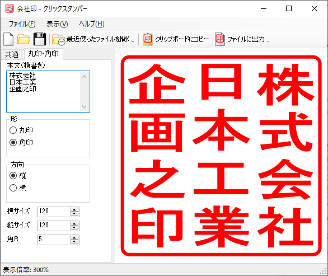The width and height of the screenshot is (328, 276).
Task: Click the app logo in the title bar
Action: click(10, 8)
